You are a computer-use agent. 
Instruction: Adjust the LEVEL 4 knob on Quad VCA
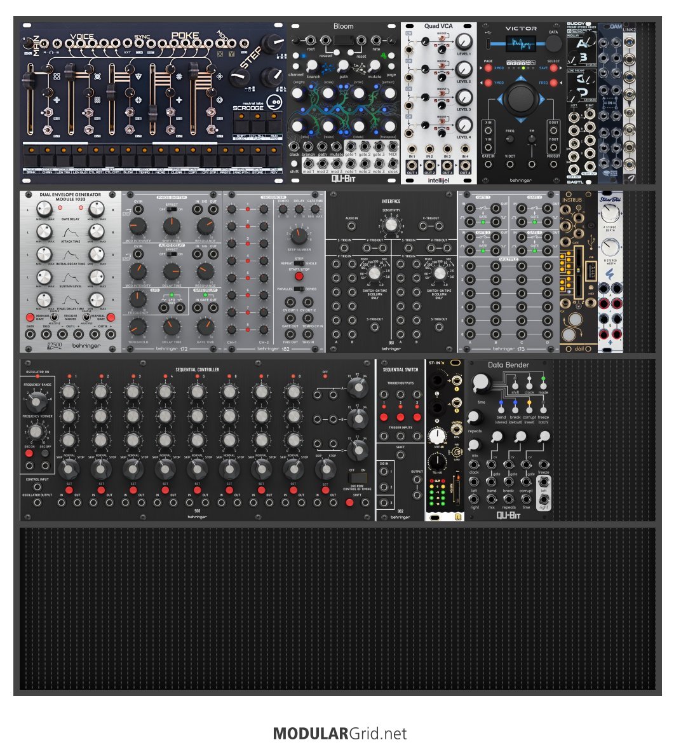tap(463, 125)
